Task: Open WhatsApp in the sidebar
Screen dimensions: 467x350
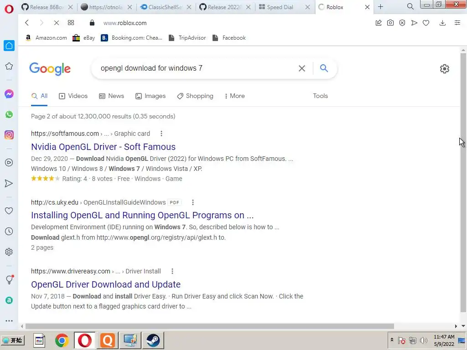Action: tap(9, 114)
